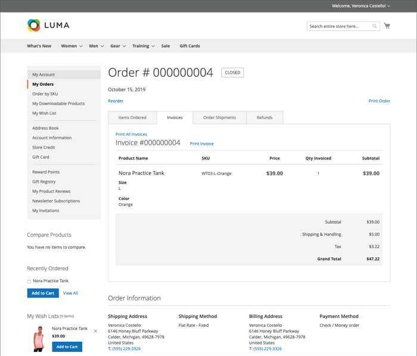The width and height of the screenshot is (417, 356).
Task: Select the Invoices tab
Action: click(x=175, y=118)
